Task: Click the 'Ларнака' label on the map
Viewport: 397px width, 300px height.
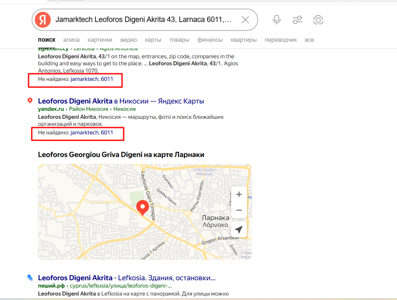Action: [x=215, y=218]
